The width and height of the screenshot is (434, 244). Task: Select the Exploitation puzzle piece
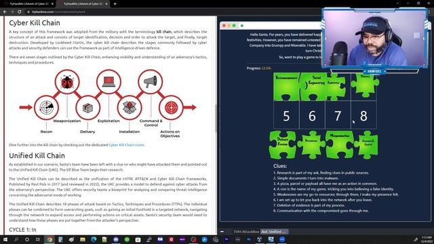coord(336,86)
